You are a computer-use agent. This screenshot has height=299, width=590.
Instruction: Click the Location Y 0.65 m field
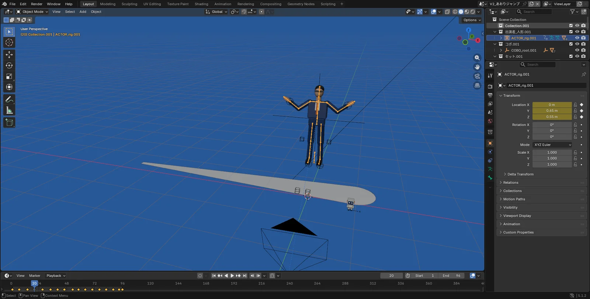(552, 111)
